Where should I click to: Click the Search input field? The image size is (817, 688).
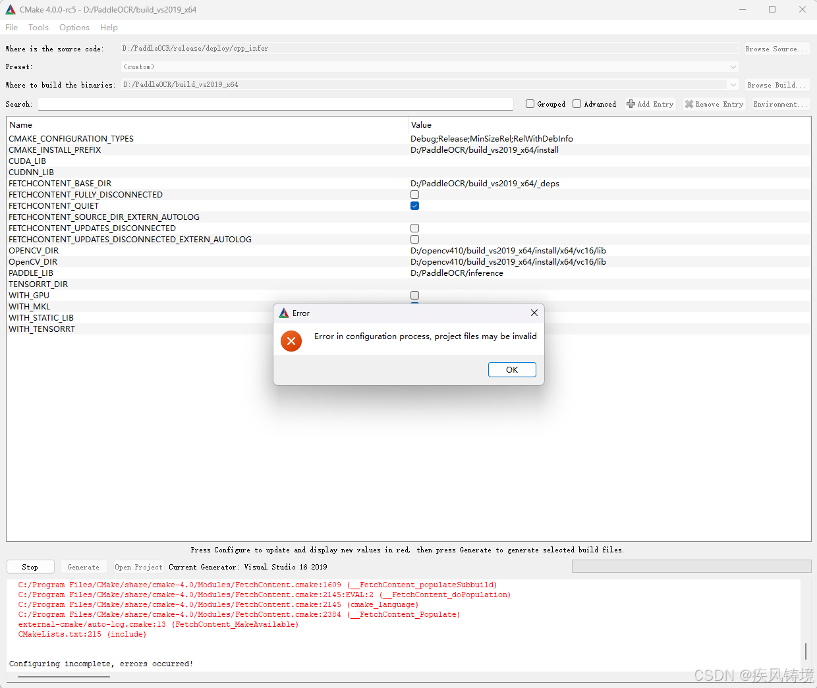point(275,104)
